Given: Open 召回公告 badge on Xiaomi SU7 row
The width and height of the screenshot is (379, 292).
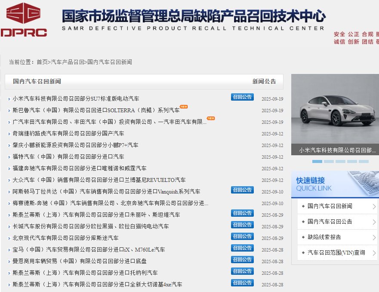Looking at the screenshot, I should 242,97.
